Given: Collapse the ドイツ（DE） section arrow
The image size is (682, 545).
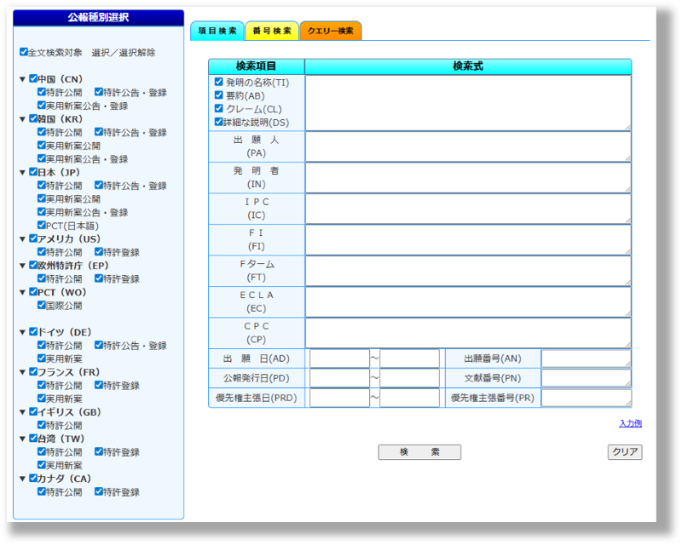Looking at the screenshot, I should click(x=22, y=332).
